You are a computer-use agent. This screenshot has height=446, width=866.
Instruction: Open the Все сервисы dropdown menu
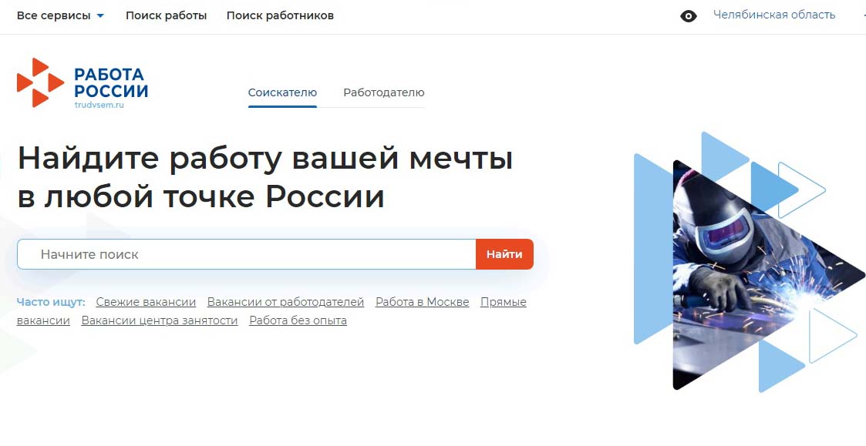(x=60, y=15)
